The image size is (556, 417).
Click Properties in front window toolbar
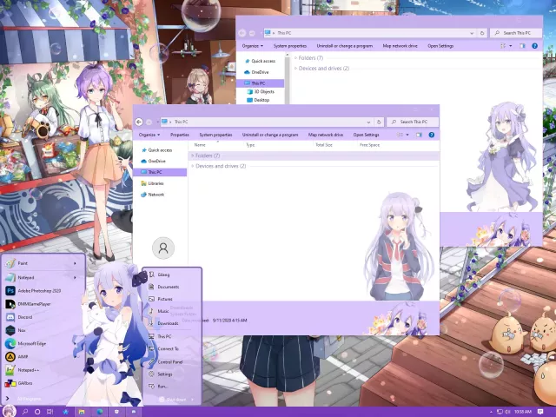point(180,135)
